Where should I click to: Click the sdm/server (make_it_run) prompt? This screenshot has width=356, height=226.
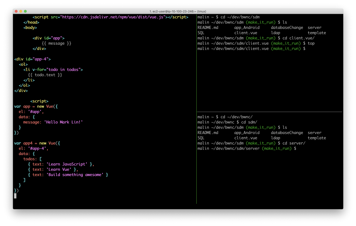point(247,148)
